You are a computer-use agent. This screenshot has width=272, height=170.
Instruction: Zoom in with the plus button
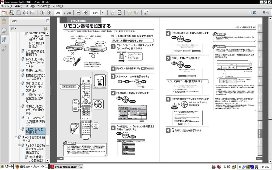[85, 12]
